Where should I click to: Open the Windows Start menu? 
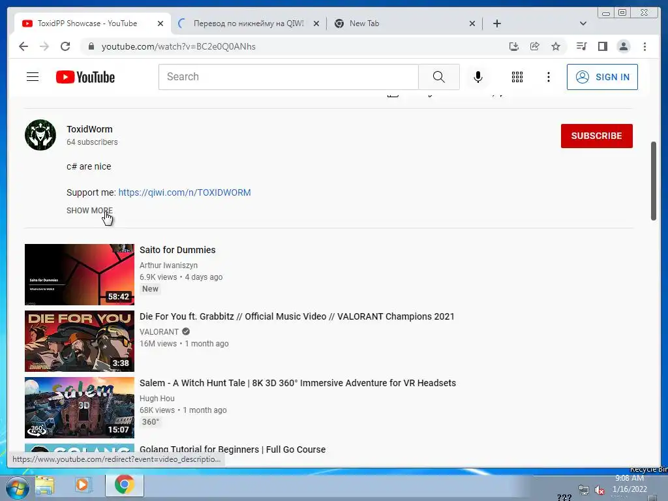(x=17, y=487)
